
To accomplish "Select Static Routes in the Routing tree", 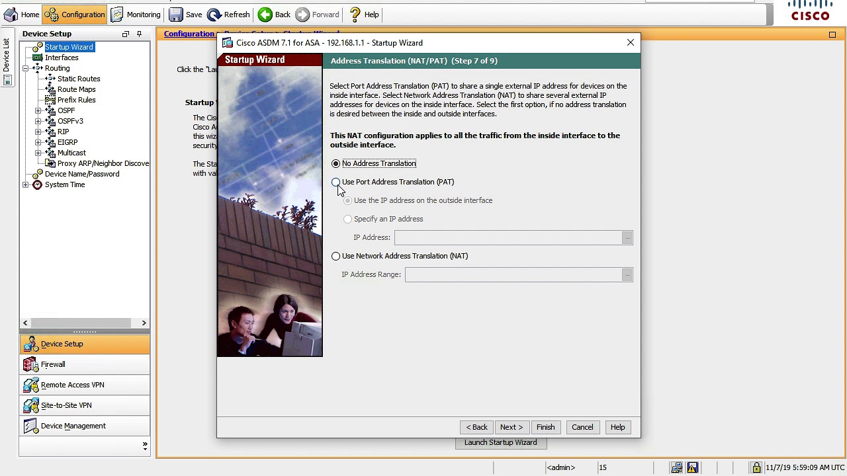I will 79,79.
